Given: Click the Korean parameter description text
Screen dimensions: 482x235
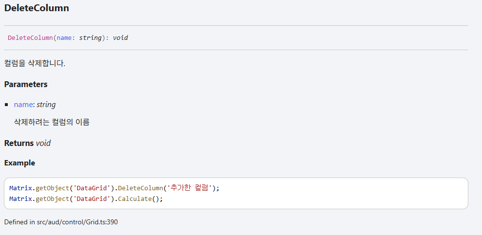Looking at the screenshot, I should coord(52,123).
